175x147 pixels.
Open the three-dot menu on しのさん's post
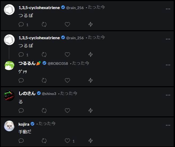click(x=168, y=95)
